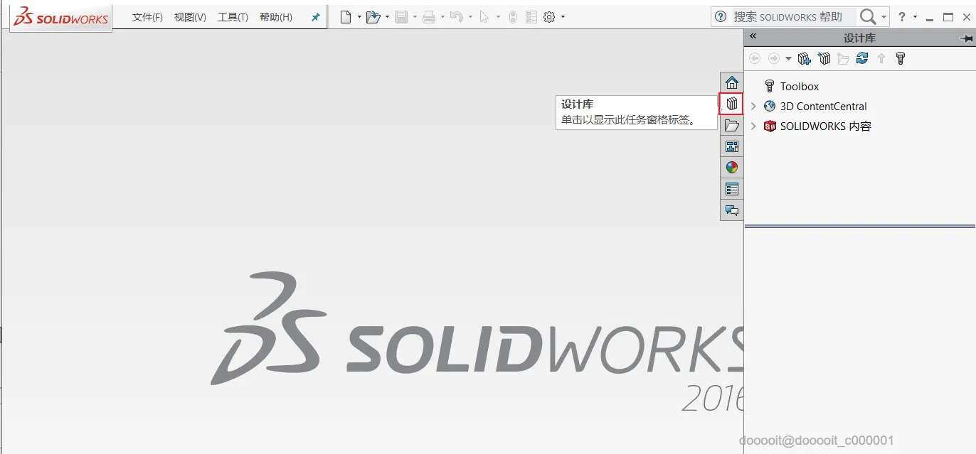Expand the 3D ContentCentral node
The height and width of the screenshot is (454, 976).
tap(754, 106)
